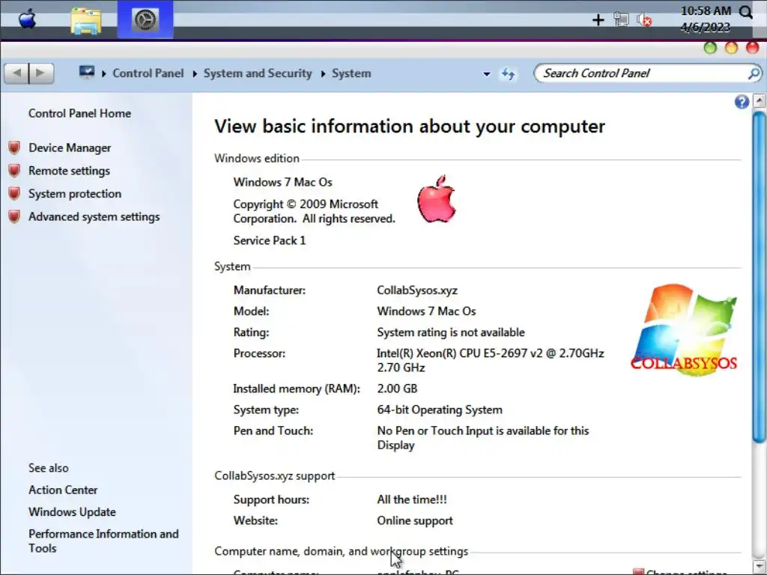Open Action Center link
This screenshot has height=575, width=767.
pyautogui.click(x=63, y=490)
